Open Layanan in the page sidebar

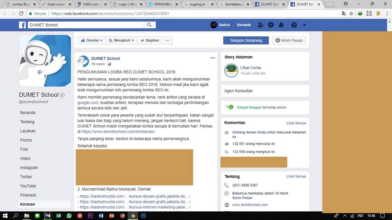[28, 131]
